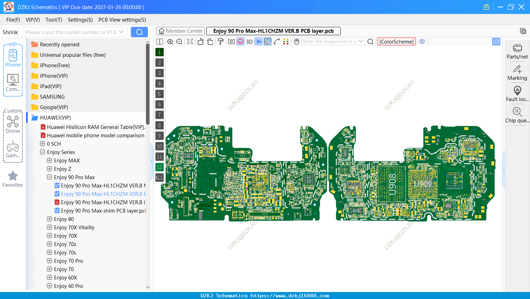Expand Enjoy MAX node
530x299 pixels.
49,160
